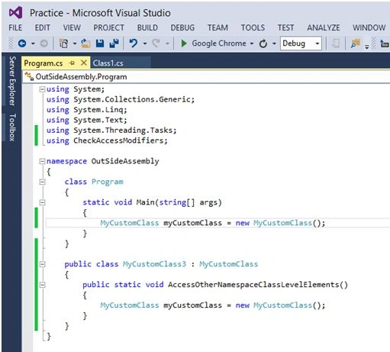Image resolution: width=390 pixels, height=352 pixels.
Task: Click the navigate forward arrow icon
Action: pyautogui.click(x=44, y=44)
